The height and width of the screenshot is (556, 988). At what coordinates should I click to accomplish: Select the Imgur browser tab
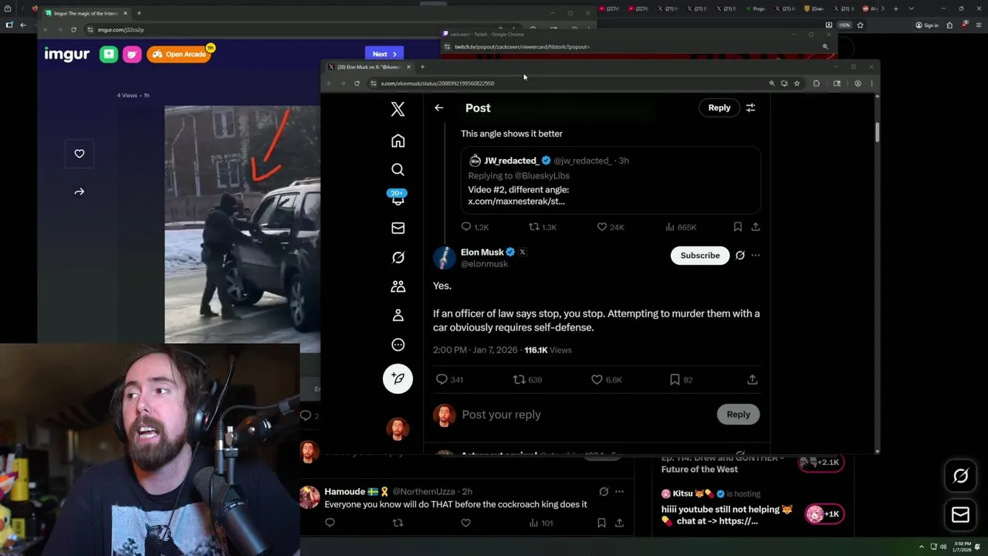point(85,13)
